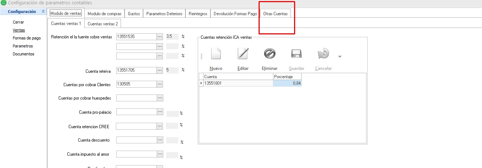Select the Cuentas ventas 2 subtab
482x168 pixels.
[x=103, y=24]
